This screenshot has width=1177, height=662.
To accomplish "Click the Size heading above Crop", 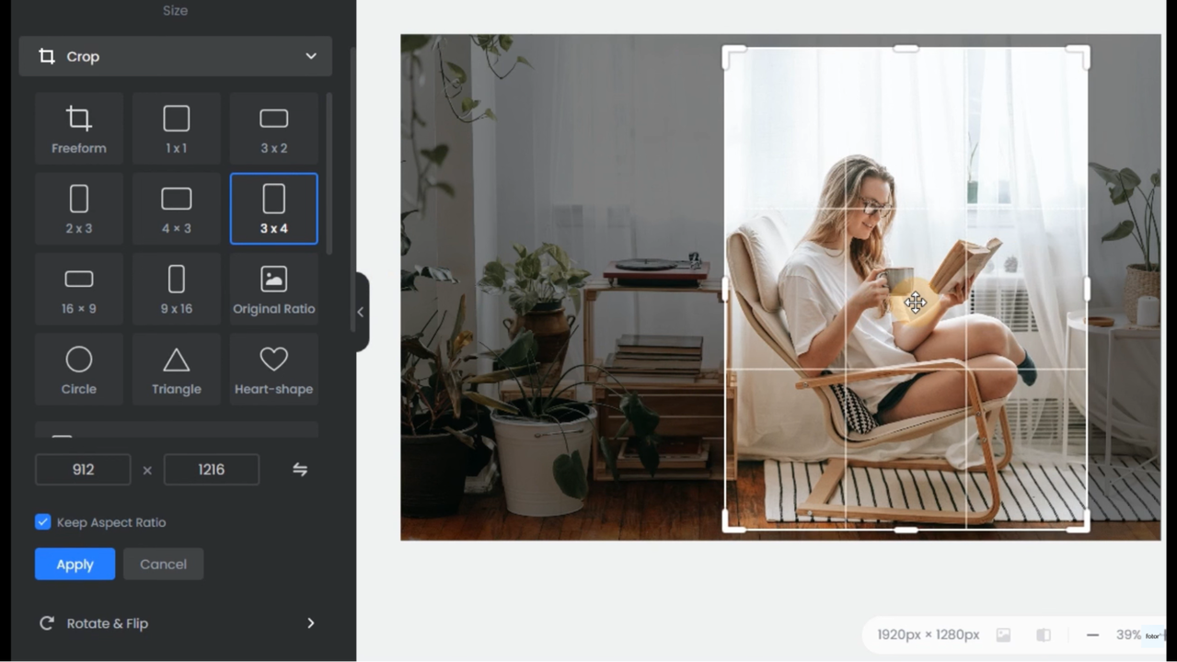I will 175,11.
